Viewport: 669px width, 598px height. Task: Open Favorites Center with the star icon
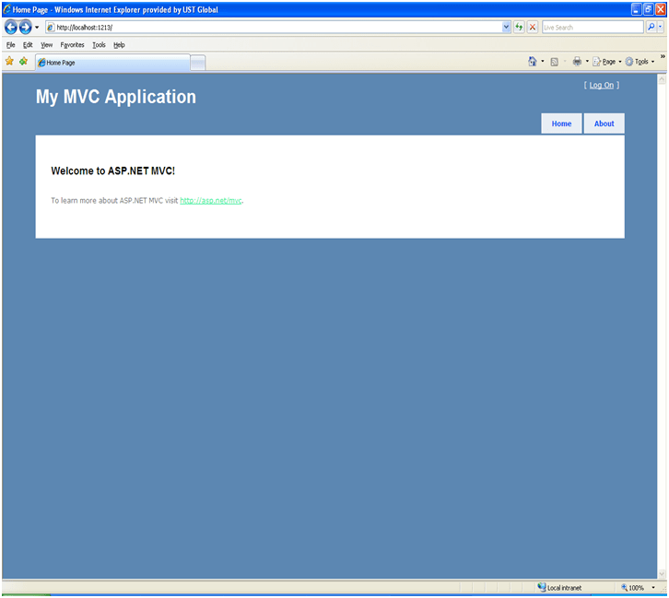point(10,62)
